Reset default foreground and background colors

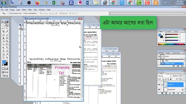click(3, 65)
